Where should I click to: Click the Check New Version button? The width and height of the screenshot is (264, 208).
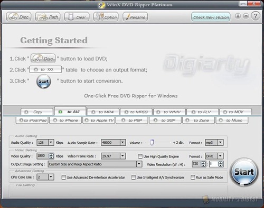(211, 17)
